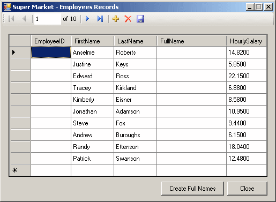
Task: Click the cell containing Patrick
Action: 93,159
